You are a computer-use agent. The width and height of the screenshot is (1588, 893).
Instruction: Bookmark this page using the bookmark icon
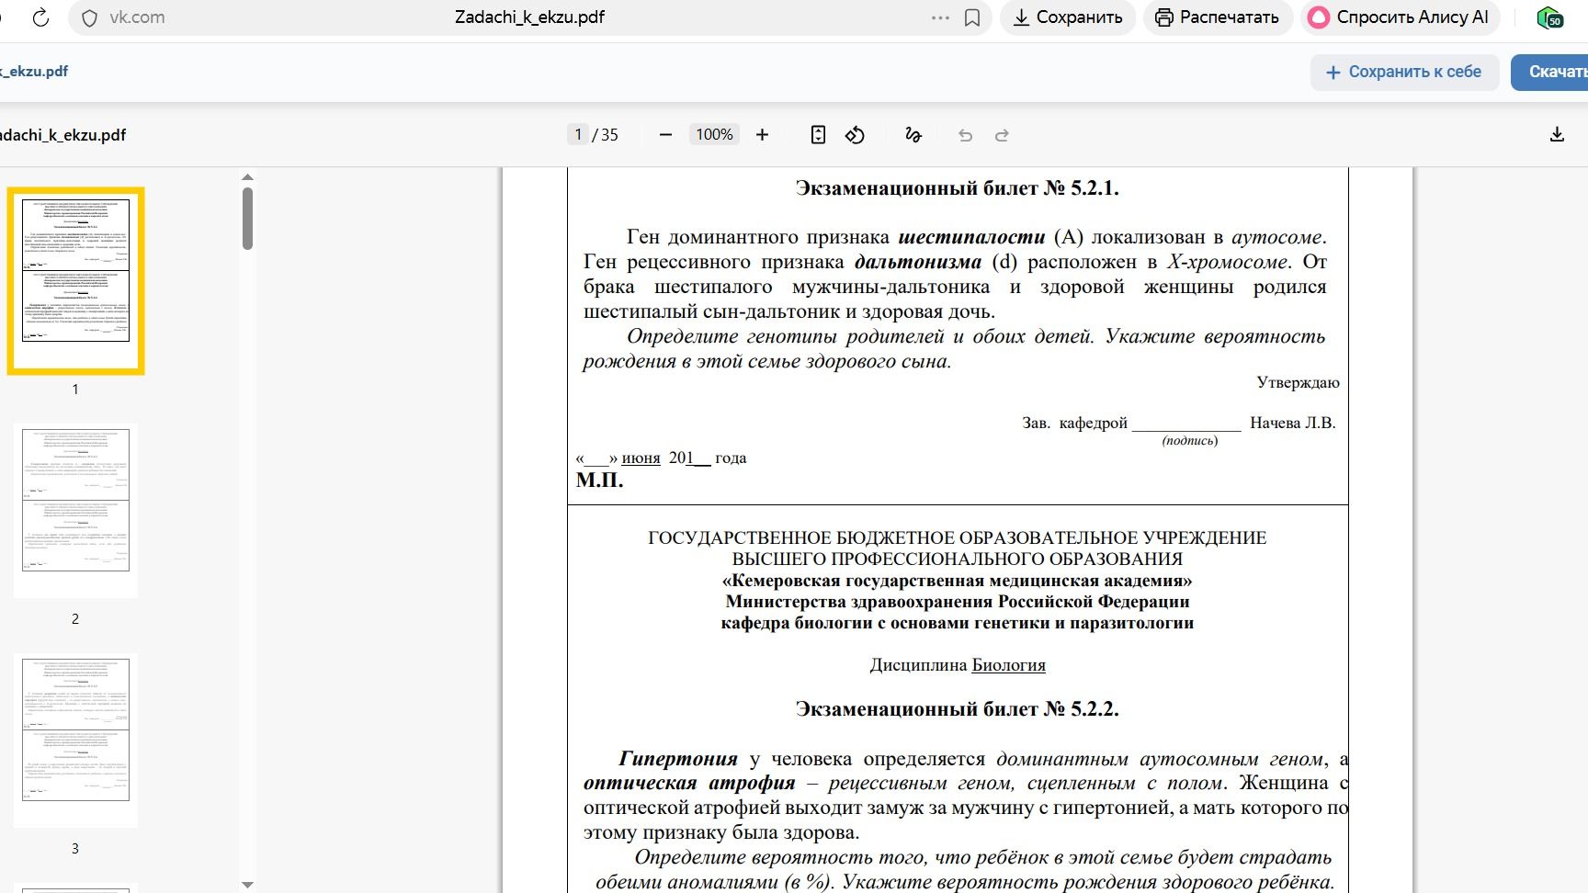[x=971, y=17]
